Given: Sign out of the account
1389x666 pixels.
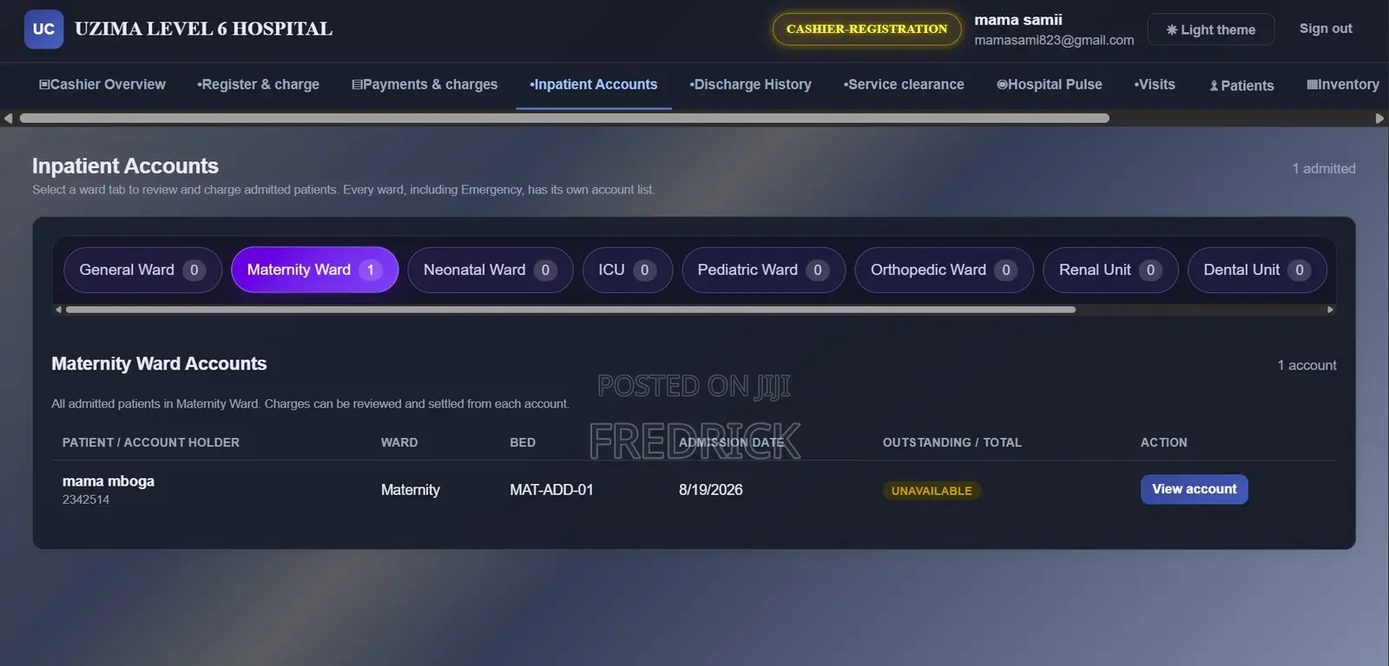Looking at the screenshot, I should tap(1326, 29).
